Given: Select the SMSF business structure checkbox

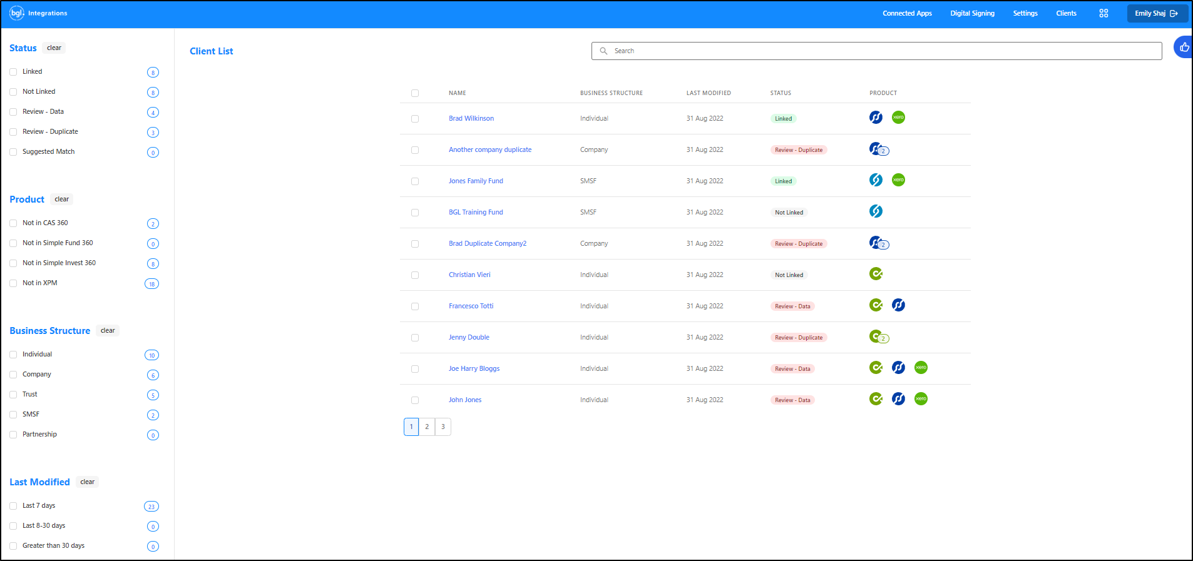Looking at the screenshot, I should (13, 415).
